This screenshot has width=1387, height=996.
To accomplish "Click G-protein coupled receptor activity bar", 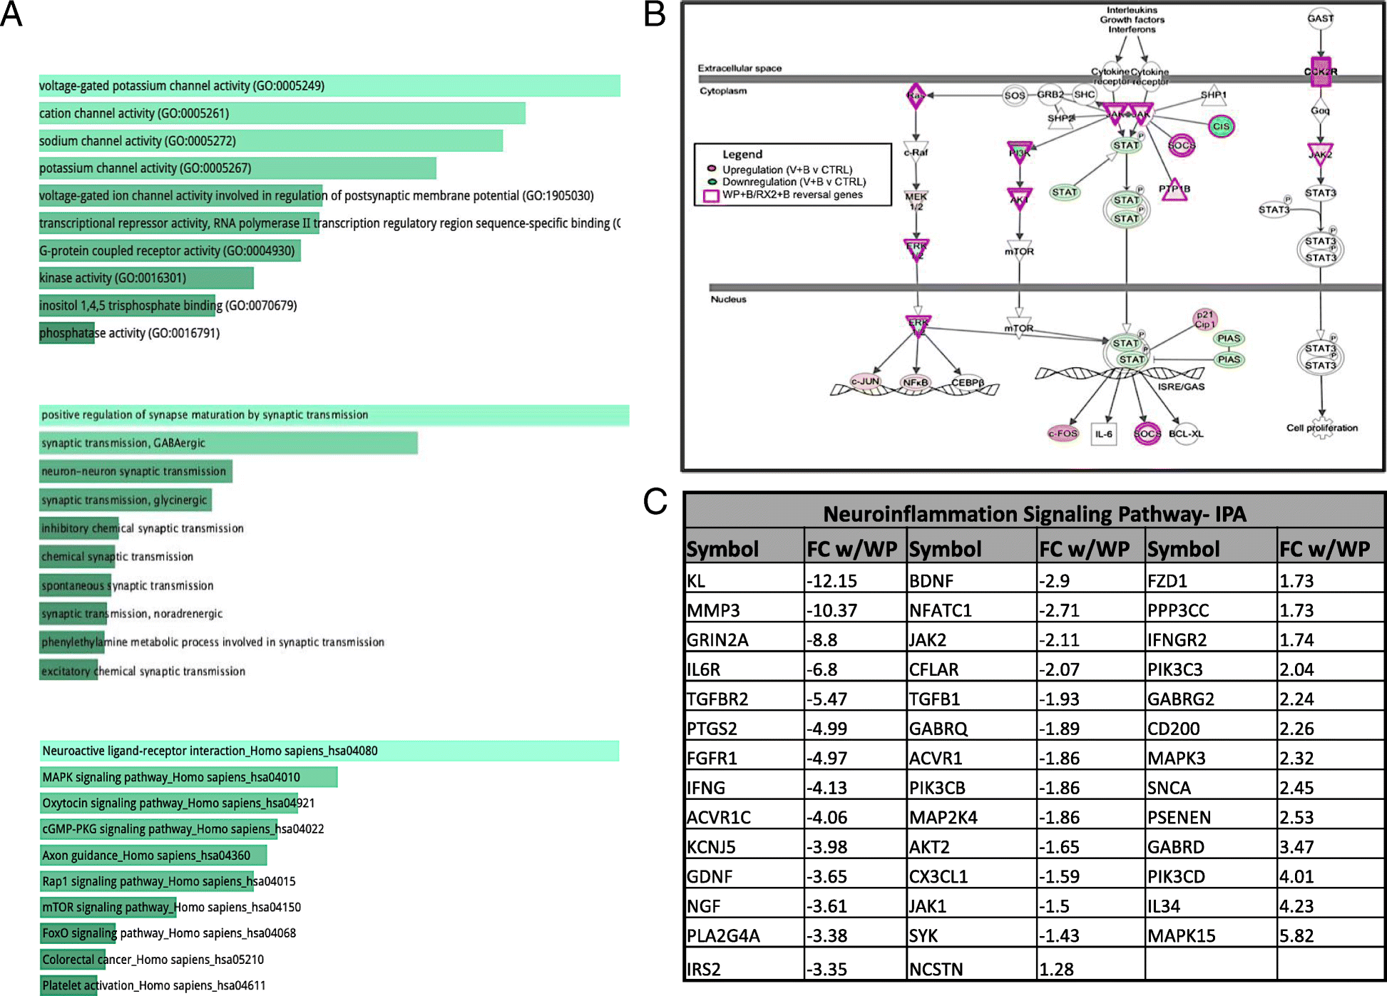I will (170, 251).
